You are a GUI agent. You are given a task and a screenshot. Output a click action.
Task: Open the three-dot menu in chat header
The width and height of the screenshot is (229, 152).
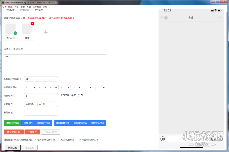click(x=219, y=18)
